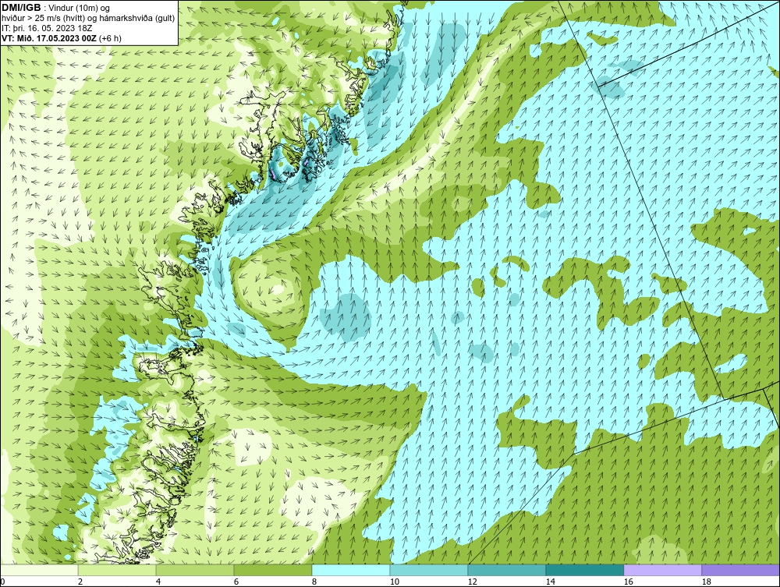This screenshot has width=780, height=587.
Task: Click the scale label '0'
Action: coord(3,582)
